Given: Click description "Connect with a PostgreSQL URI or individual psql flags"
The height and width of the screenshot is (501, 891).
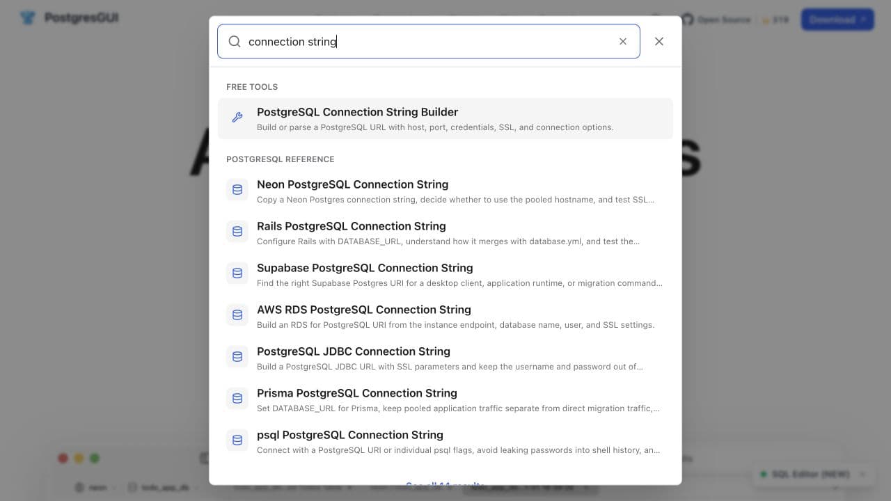Looking at the screenshot, I should click(x=458, y=450).
